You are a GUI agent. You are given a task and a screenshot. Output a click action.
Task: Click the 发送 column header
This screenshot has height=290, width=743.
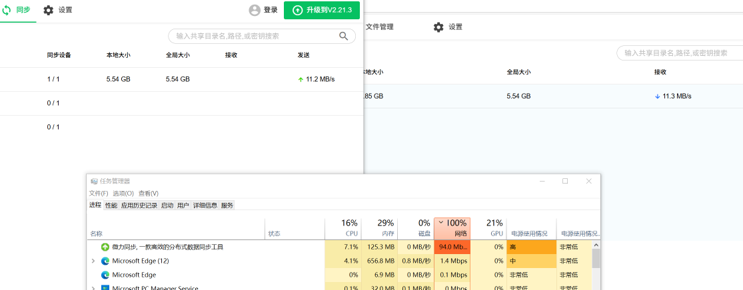303,55
